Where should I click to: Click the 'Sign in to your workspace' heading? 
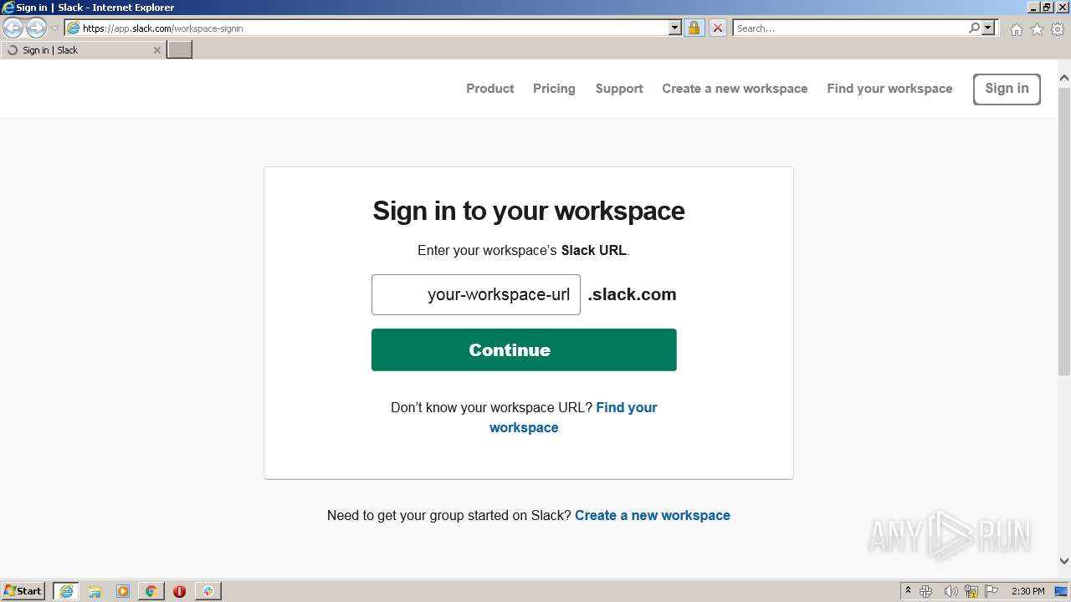click(529, 211)
